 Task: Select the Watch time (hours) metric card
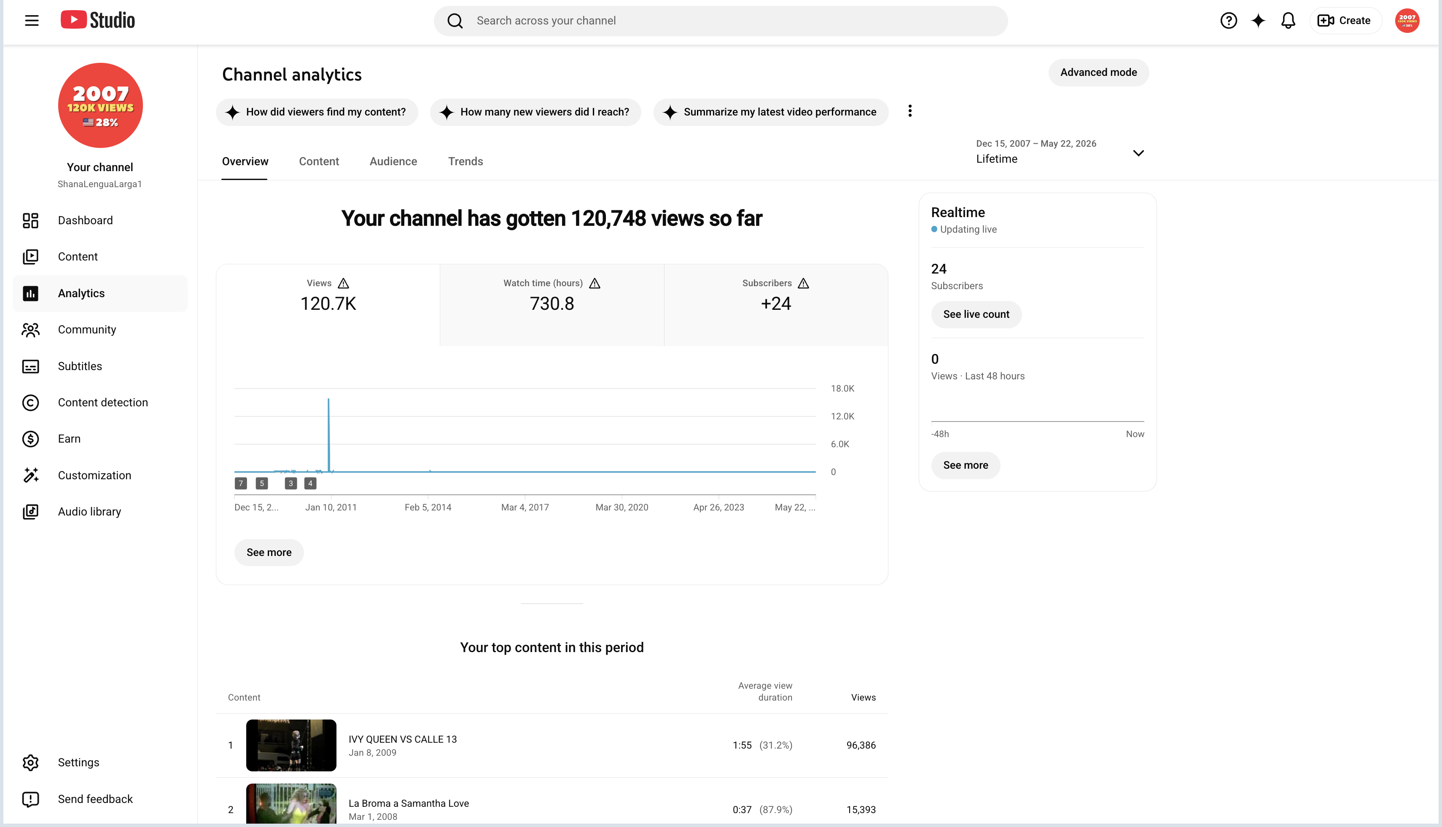552,305
